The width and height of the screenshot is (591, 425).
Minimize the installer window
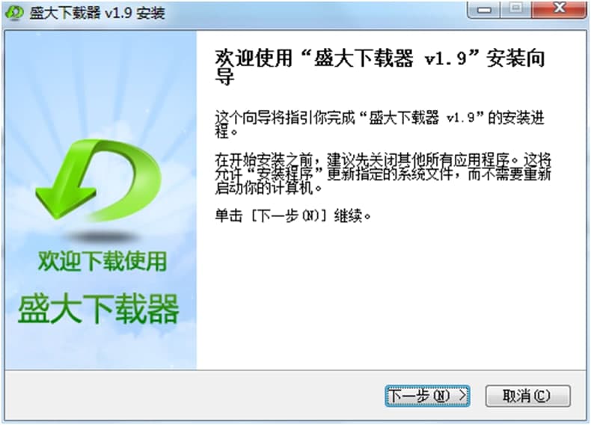click(x=483, y=9)
